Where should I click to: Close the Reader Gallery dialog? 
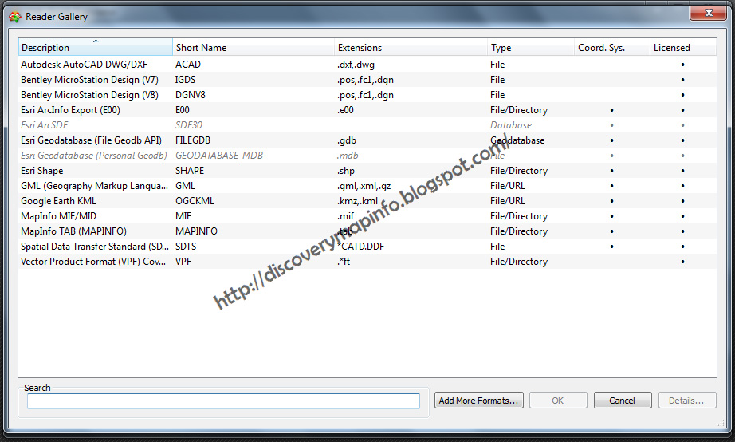[x=708, y=13]
